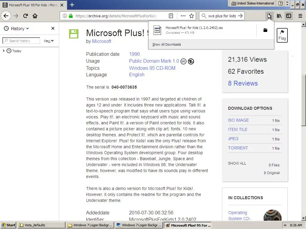Click the keyboard language bar icon
The width and height of the screenshot is (306, 229).
pyautogui.click(x=233, y=3)
